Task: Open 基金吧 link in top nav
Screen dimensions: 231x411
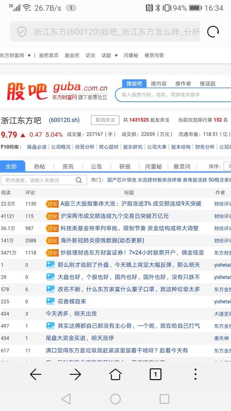Action: 72,55
